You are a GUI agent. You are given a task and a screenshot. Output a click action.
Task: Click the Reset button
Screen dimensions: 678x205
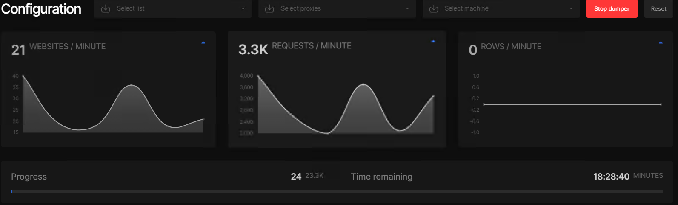pyautogui.click(x=658, y=9)
